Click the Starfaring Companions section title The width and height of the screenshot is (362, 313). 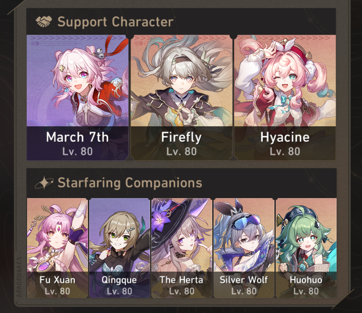[x=130, y=183]
